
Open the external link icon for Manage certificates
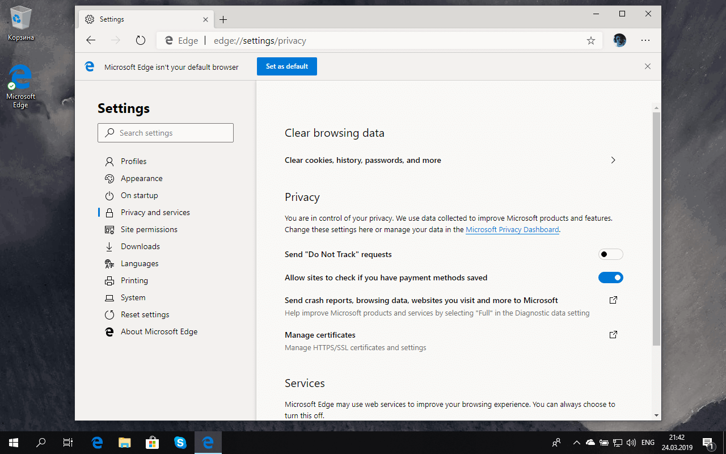point(613,335)
